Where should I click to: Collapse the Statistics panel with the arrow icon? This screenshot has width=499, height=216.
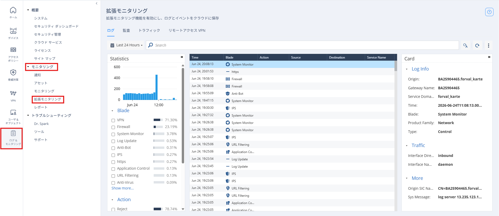182,57
